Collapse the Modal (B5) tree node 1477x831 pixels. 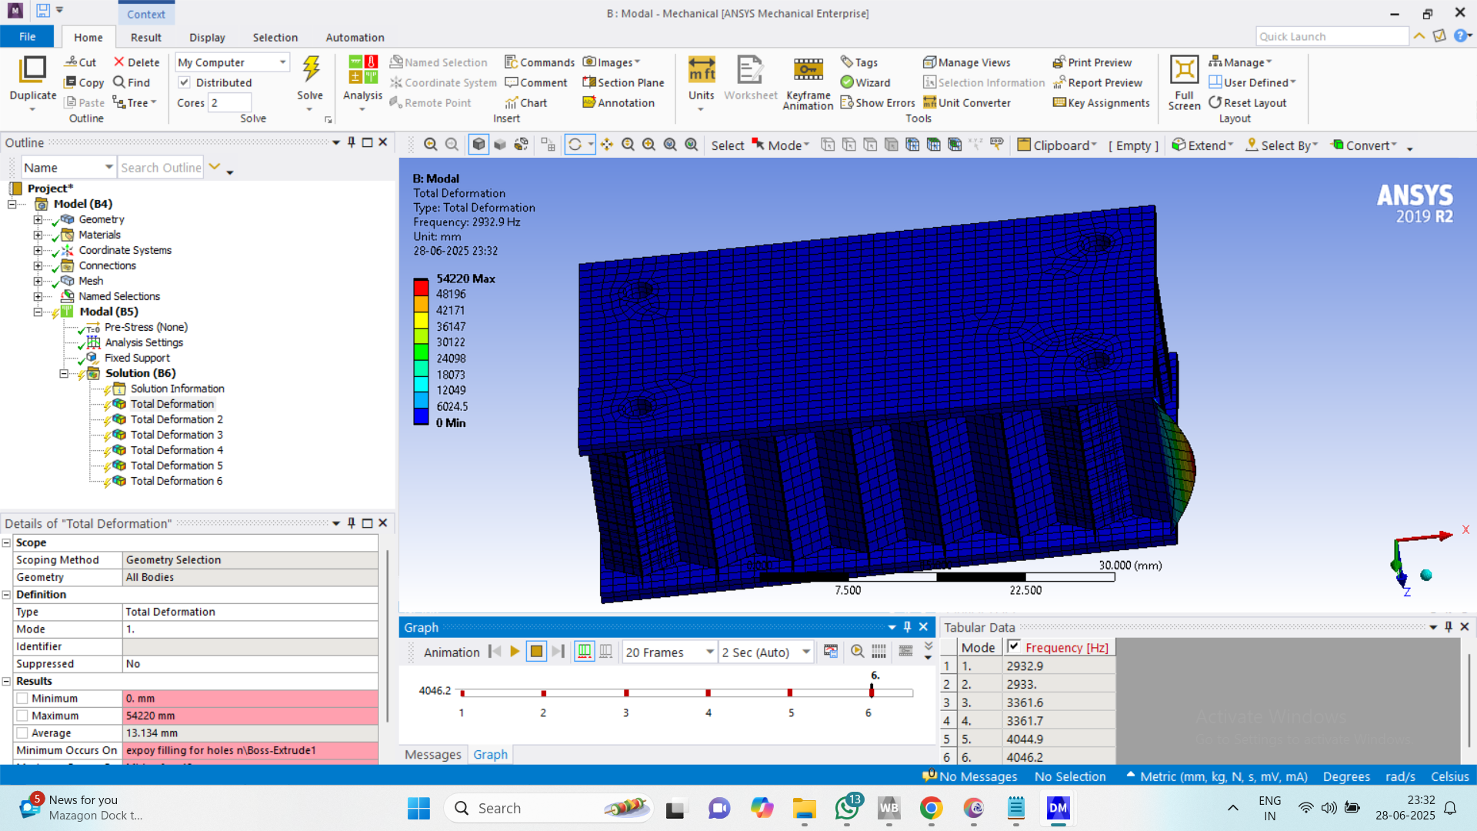point(38,312)
